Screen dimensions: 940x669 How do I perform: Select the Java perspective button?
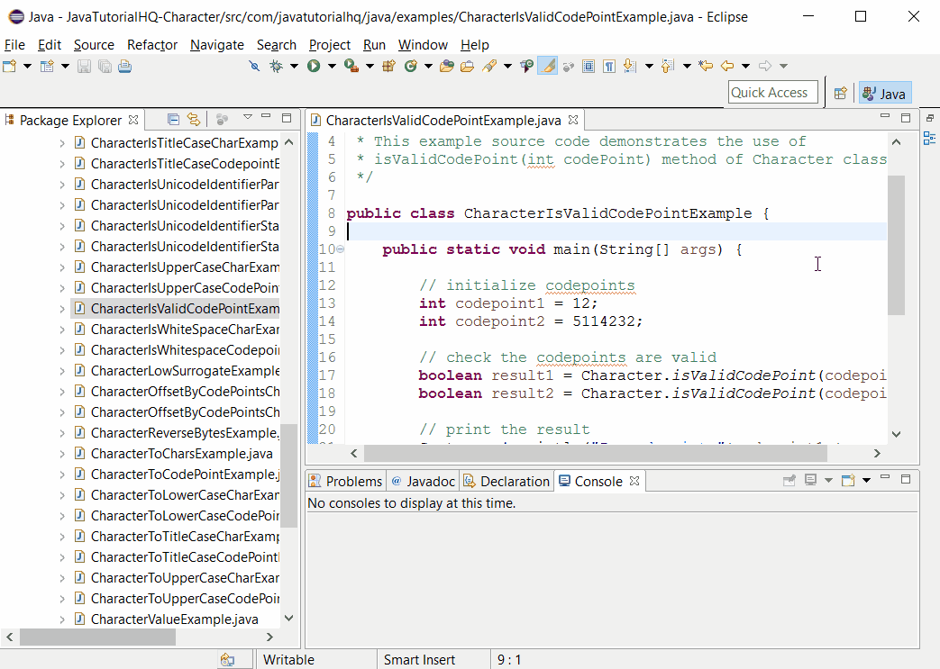tap(885, 94)
